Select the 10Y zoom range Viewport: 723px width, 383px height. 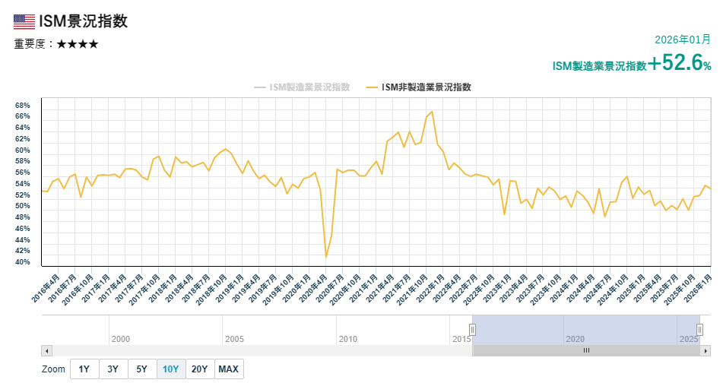click(x=171, y=369)
